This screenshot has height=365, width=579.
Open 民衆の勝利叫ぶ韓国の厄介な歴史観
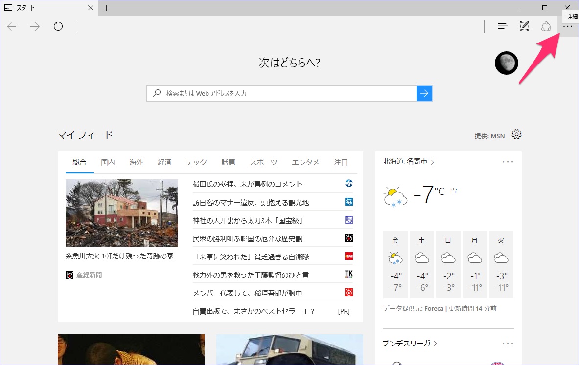(x=247, y=239)
